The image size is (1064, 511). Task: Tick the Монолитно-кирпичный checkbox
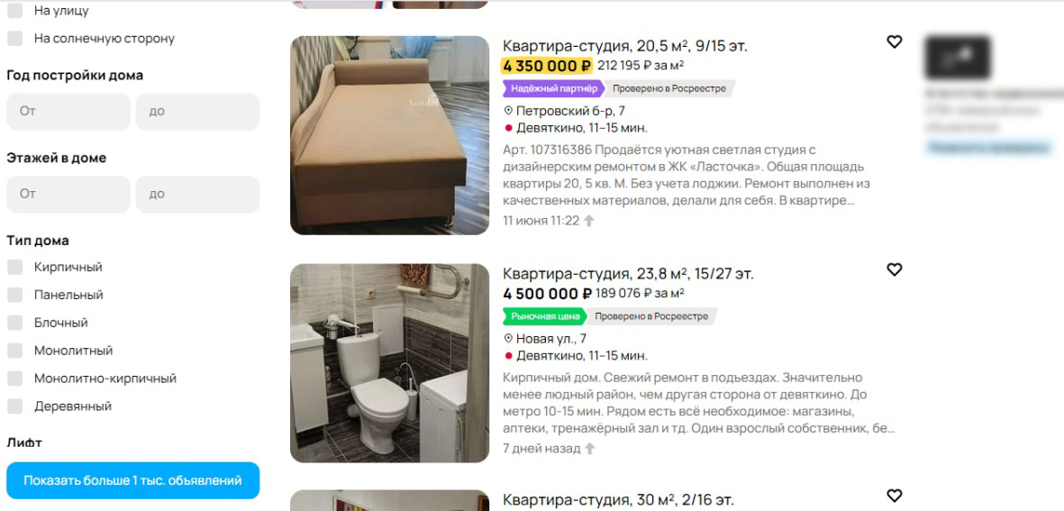(x=15, y=379)
